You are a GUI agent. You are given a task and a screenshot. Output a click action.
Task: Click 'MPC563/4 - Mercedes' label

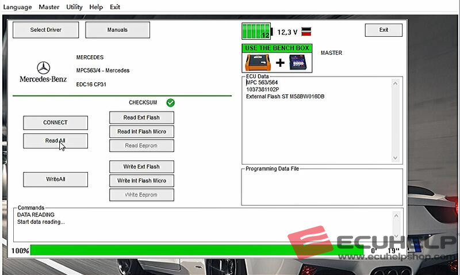(103, 70)
